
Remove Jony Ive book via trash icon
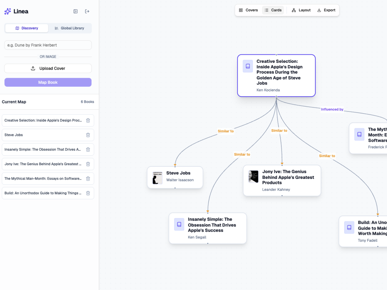click(88, 164)
